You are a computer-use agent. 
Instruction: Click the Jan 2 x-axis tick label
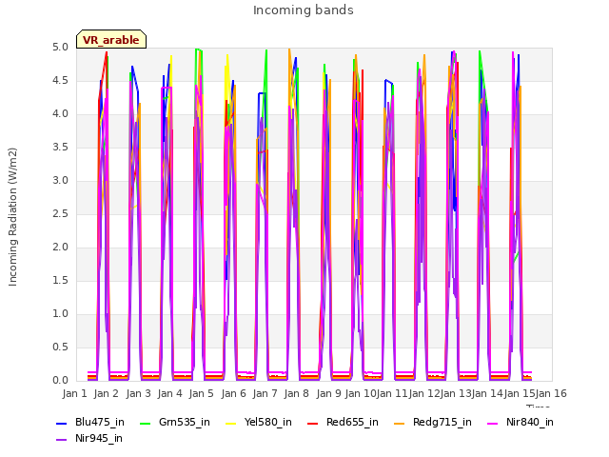pyautogui.click(x=106, y=393)
